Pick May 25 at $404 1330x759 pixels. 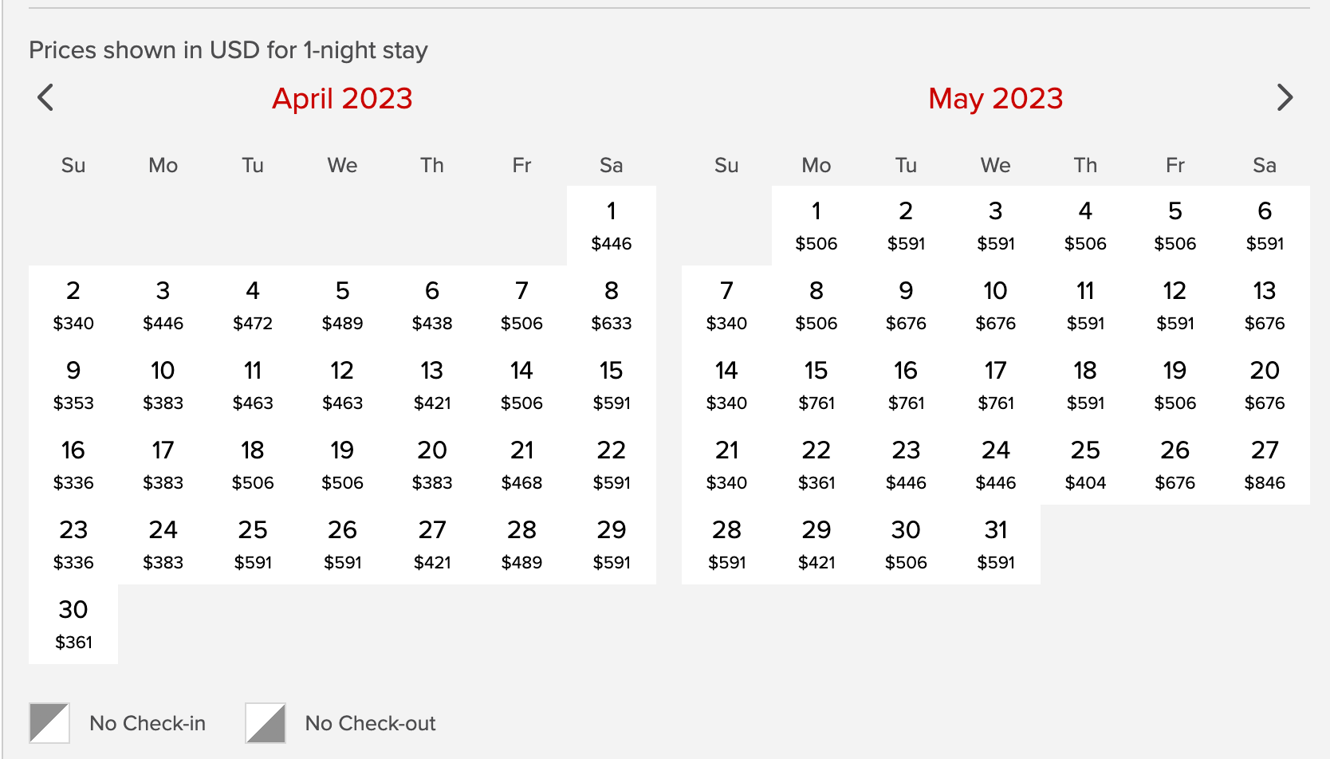pos(1084,465)
